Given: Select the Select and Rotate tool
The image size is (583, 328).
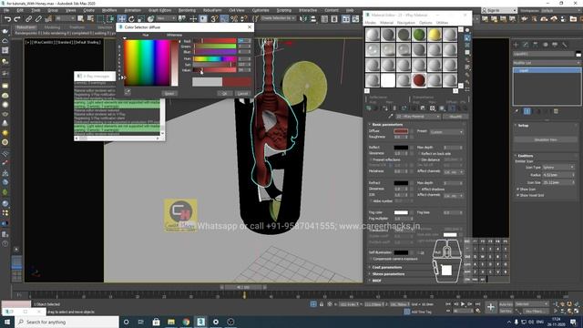Looking at the screenshot, I should click(x=131, y=18).
